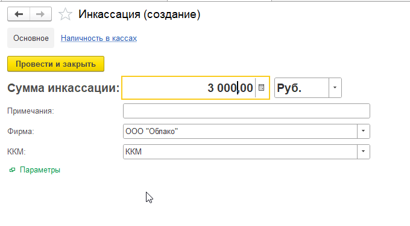Image resolution: width=410 pixels, height=226 pixels.
Task: Open the ККМ dropdown arrow
Action: pos(363,151)
